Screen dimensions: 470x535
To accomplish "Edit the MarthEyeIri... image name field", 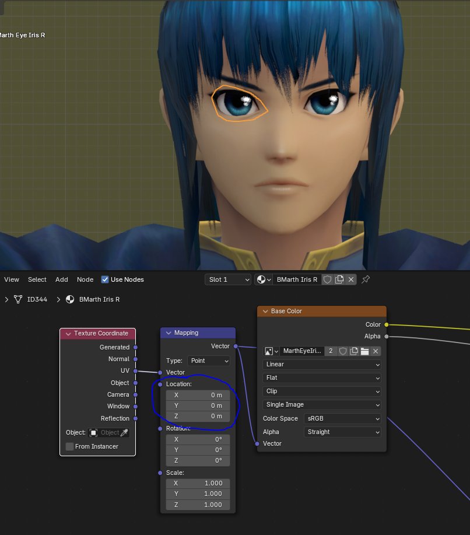I will point(302,351).
